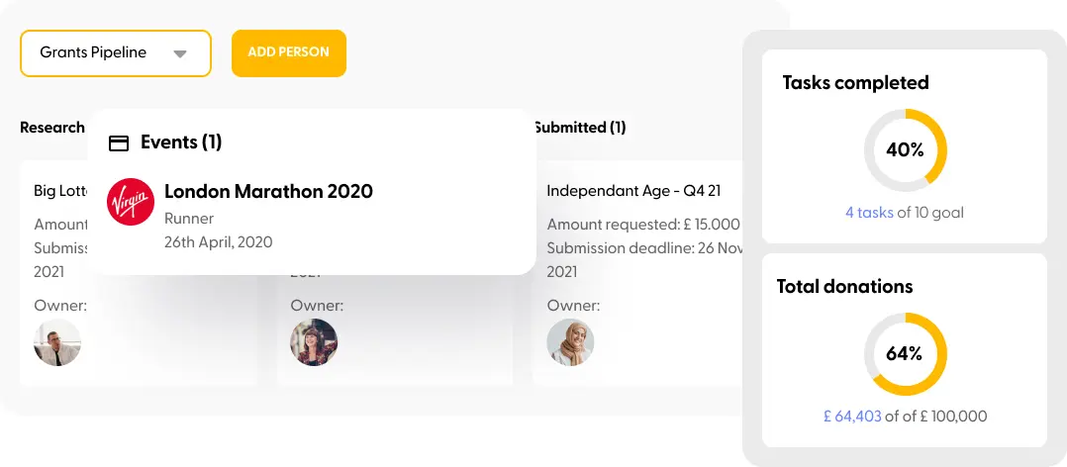
Task: Click the Big Lottery card owner avatar
Action: (57, 342)
